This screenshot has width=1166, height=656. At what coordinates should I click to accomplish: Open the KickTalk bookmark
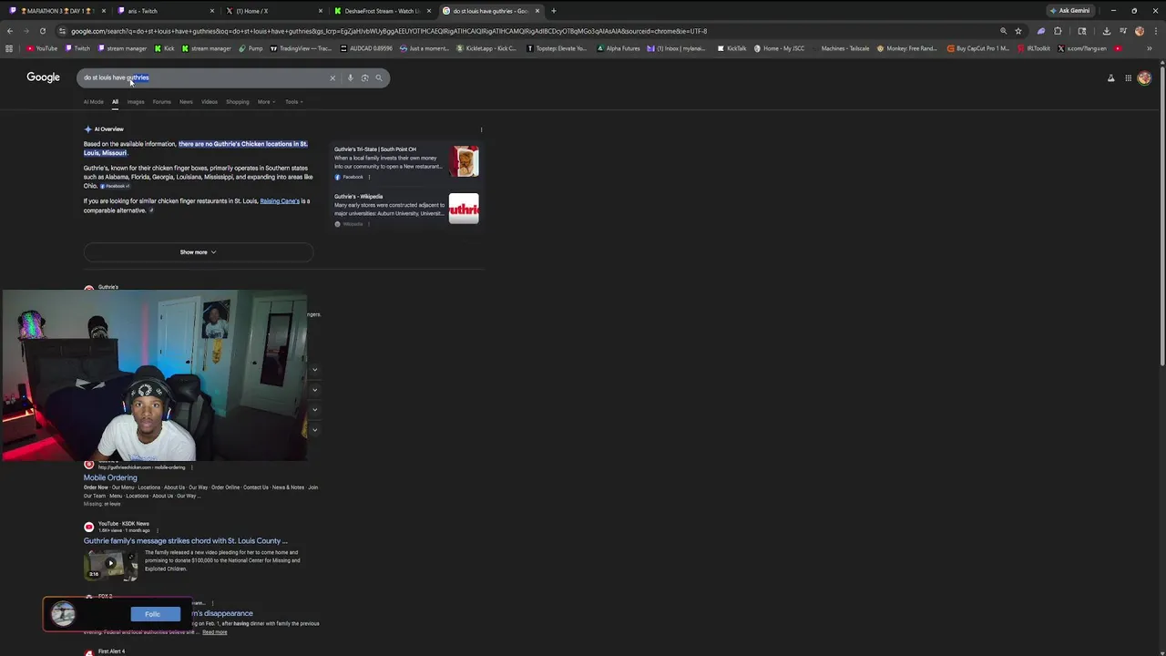tap(731, 48)
